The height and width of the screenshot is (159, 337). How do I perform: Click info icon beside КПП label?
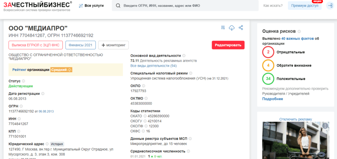pos(19,131)
